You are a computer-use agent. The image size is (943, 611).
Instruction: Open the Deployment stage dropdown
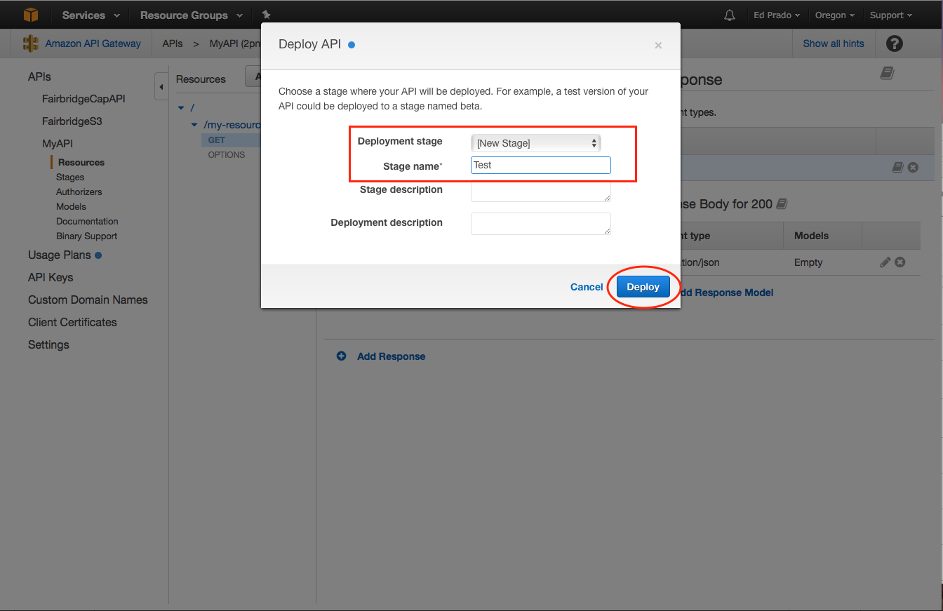click(536, 143)
